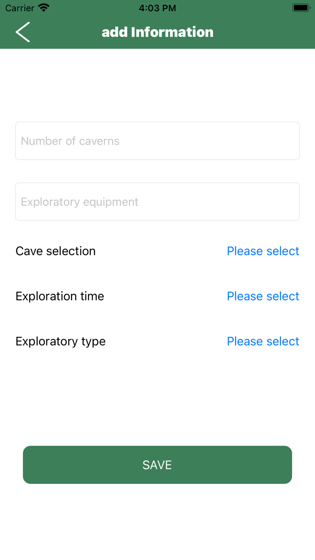Click the Exploration time label
The height and width of the screenshot is (560, 315).
[x=59, y=296]
